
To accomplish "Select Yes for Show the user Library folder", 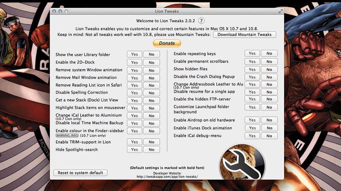I will [x=134, y=54].
